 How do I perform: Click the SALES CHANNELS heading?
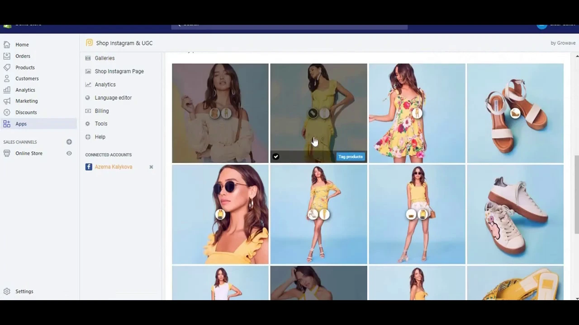coord(20,142)
